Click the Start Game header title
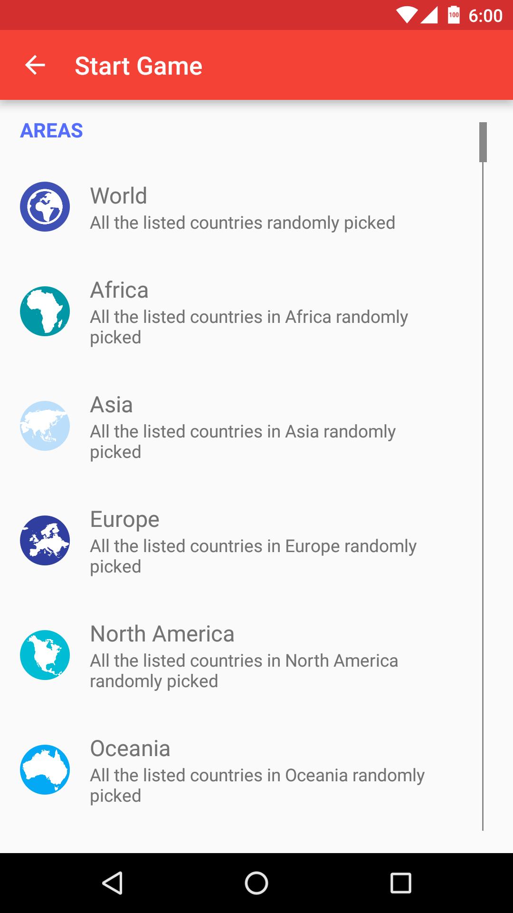This screenshot has width=513, height=913. [x=139, y=66]
